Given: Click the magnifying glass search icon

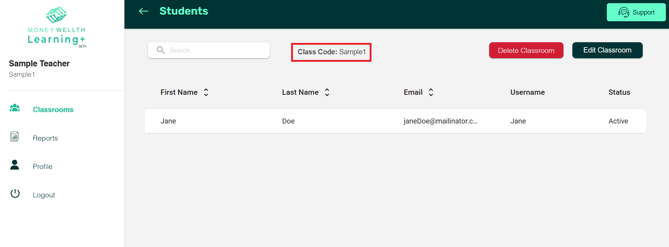Looking at the screenshot, I should 161,50.
